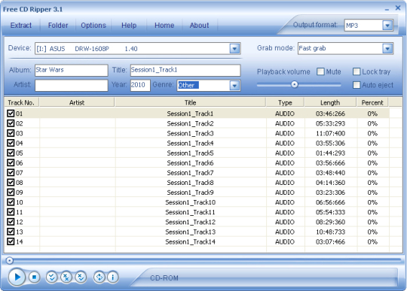407x291 pixels.
Task: Click the Length column header
Action: [x=330, y=102]
